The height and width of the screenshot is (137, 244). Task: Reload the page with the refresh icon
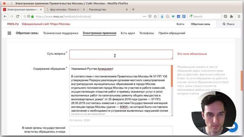point(18,16)
